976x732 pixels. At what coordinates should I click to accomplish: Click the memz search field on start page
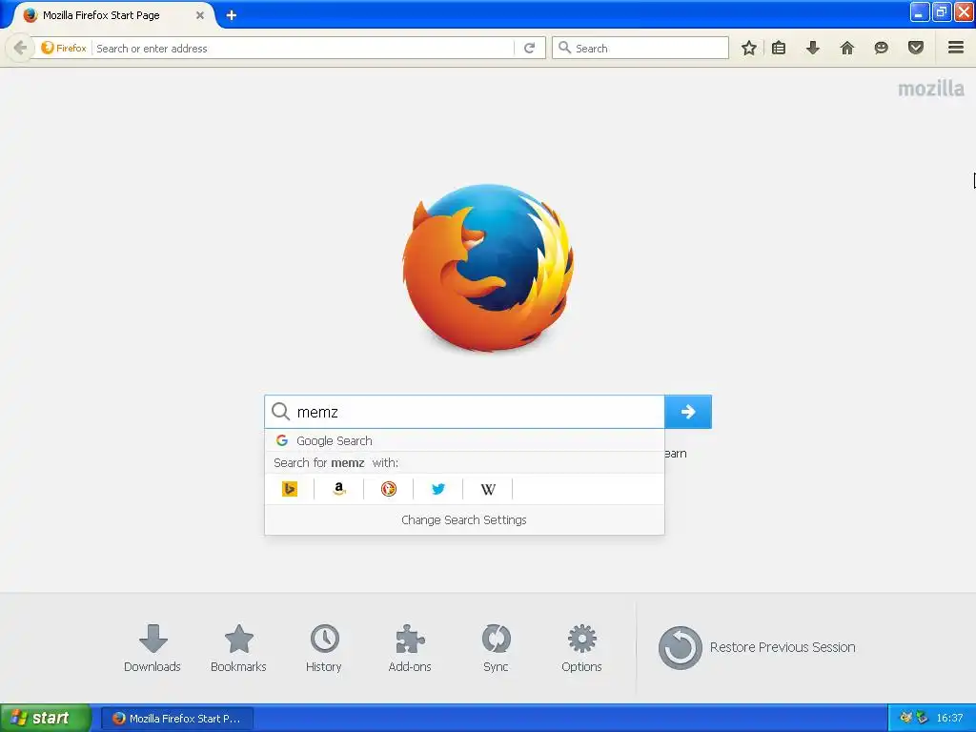[x=464, y=412]
